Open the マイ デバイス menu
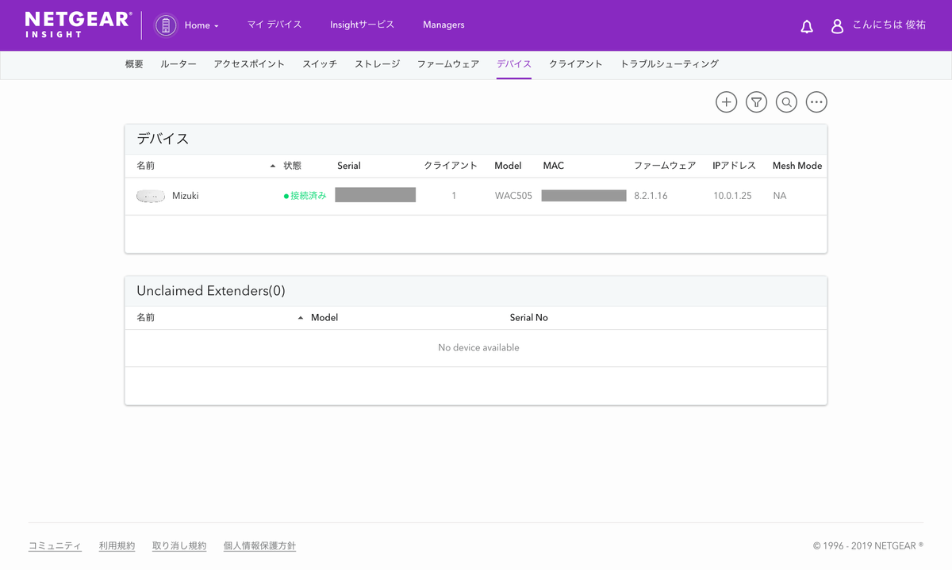This screenshot has width=952, height=570. point(274,25)
